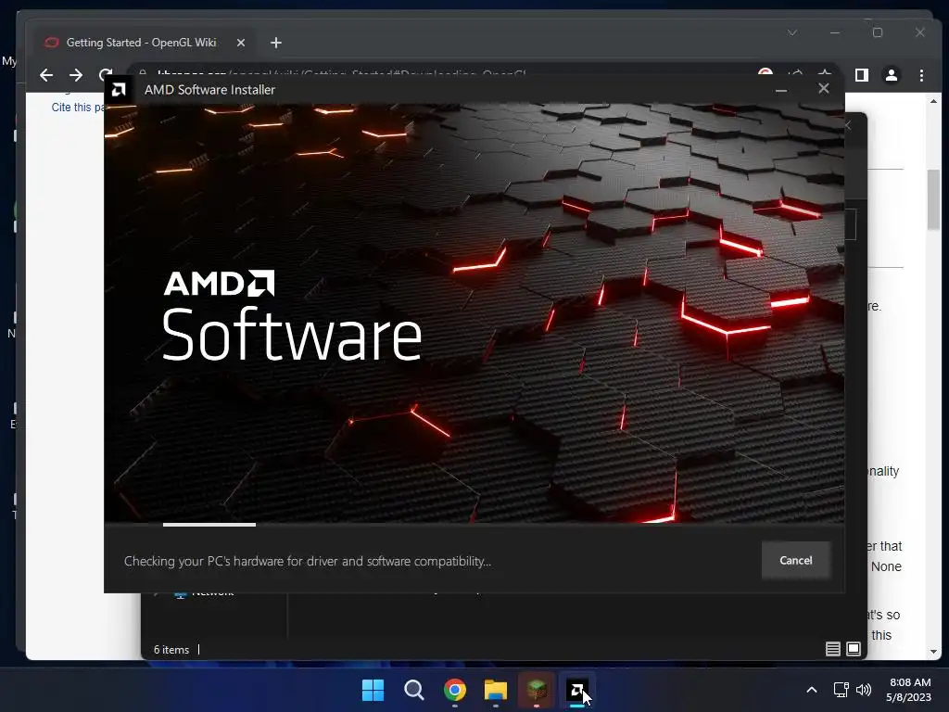Click Chrome page vertical scrollbar thumb
Screen dimensions: 949x712
click(933, 200)
